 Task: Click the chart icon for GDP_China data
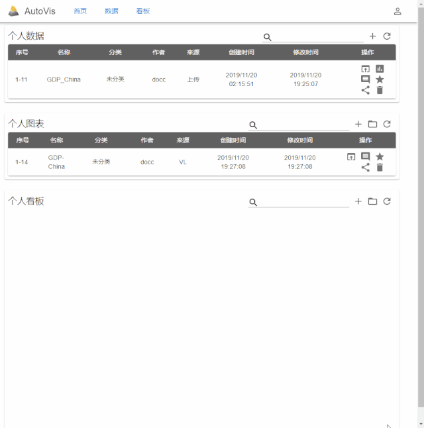pos(380,69)
